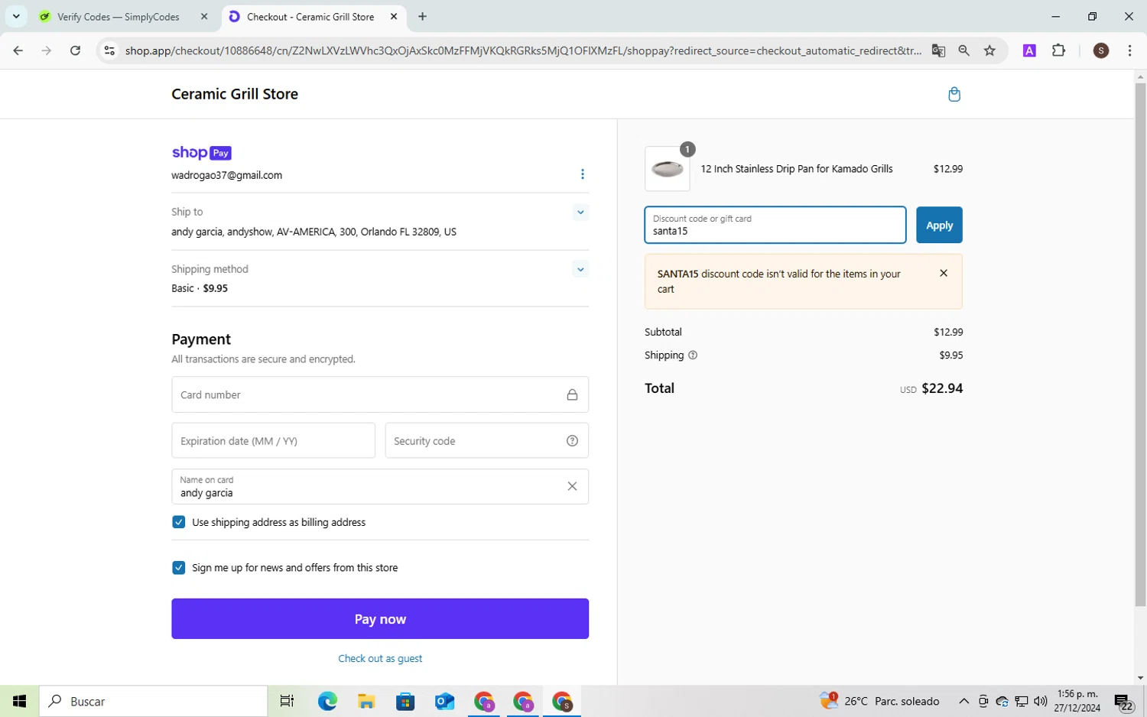Open the Windows Start menu
Viewport: 1147px width, 717px height.
[x=19, y=701]
